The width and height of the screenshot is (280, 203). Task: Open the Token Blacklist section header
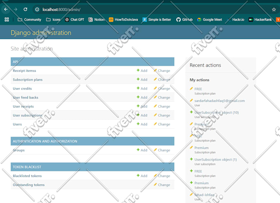pos(27,167)
